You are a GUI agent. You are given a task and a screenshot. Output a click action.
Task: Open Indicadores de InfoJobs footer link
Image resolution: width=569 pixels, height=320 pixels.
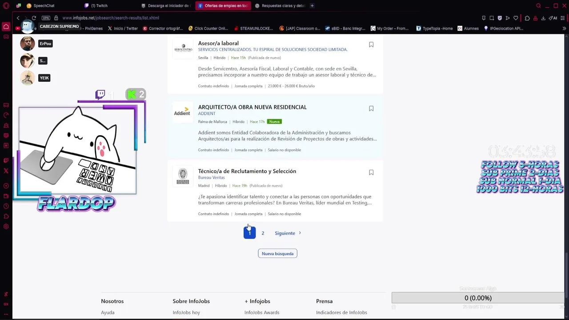341,312
